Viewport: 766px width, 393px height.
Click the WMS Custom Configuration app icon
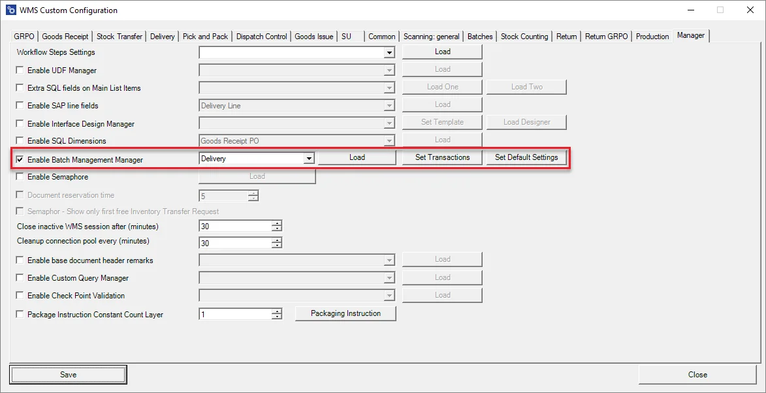point(10,10)
